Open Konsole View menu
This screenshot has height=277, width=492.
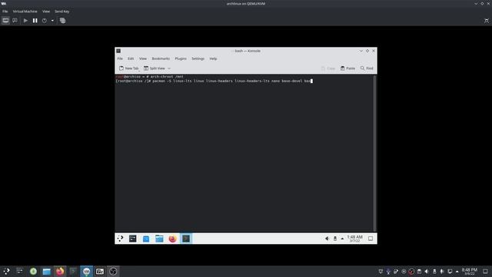click(x=143, y=58)
